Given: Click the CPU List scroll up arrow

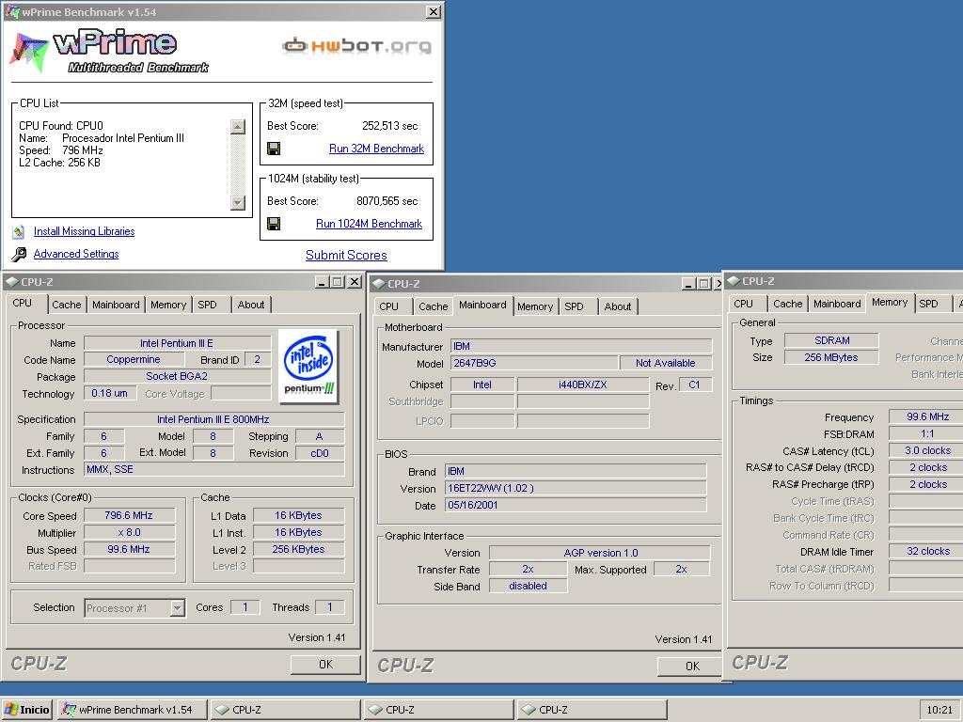Looking at the screenshot, I should (238, 127).
